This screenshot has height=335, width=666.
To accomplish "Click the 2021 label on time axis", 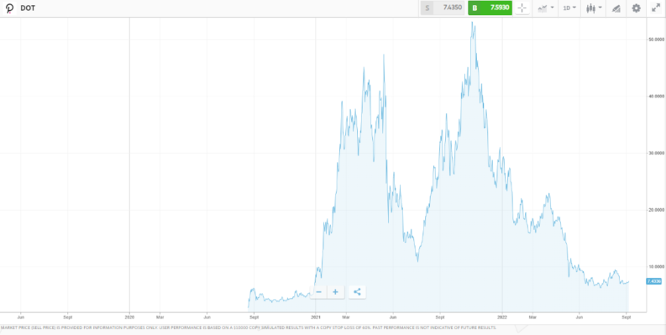I will tap(316, 317).
